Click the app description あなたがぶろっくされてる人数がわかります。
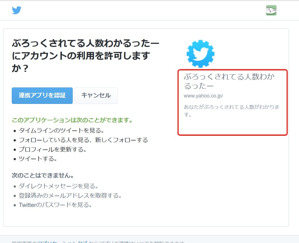299x243 pixels. 232,111
